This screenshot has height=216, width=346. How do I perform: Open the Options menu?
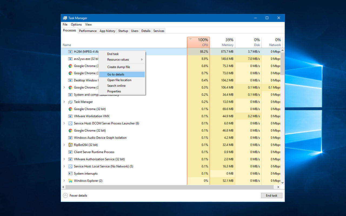tap(76, 25)
